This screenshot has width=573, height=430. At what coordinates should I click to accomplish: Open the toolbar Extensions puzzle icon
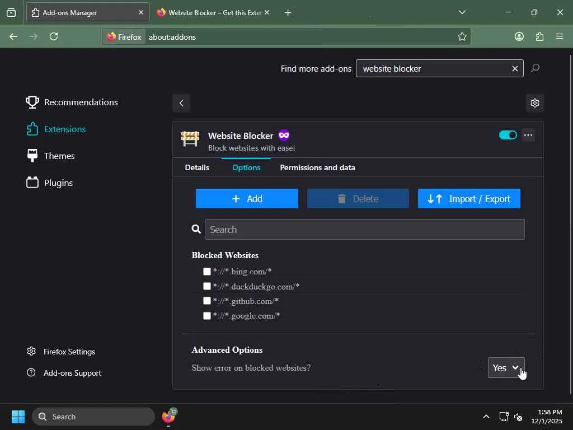(539, 36)
